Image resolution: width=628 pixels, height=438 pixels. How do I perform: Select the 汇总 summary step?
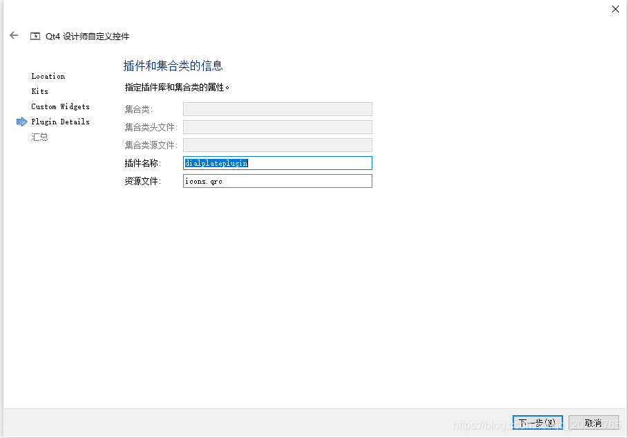(x=39, y=137)
